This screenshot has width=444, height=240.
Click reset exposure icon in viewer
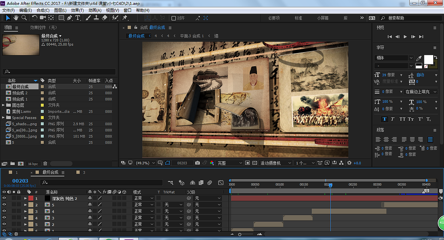point(349,163)
